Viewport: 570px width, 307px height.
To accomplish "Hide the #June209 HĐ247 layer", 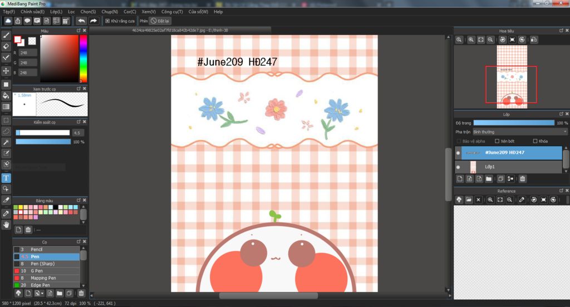I will point(458,153).
